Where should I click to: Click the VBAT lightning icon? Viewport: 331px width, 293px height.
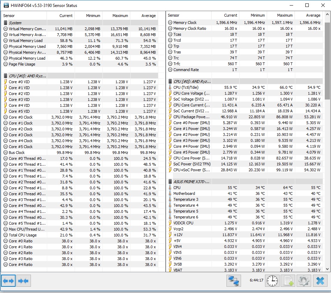point(170,270)
